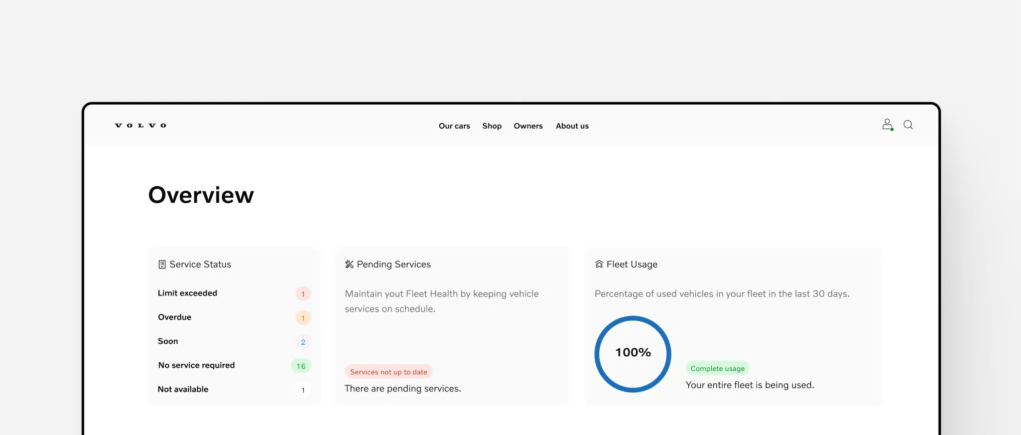
Task: Click the Complete usage tag
Action: coord(717,368)
